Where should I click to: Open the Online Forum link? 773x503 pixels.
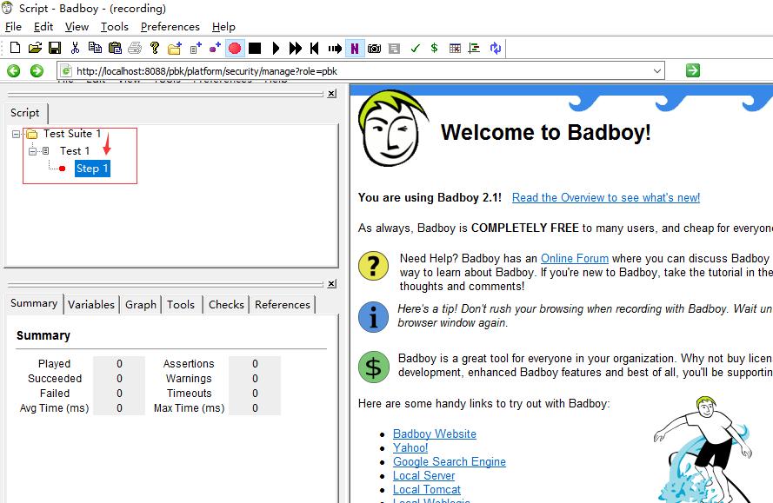click(x=574, y=259)
